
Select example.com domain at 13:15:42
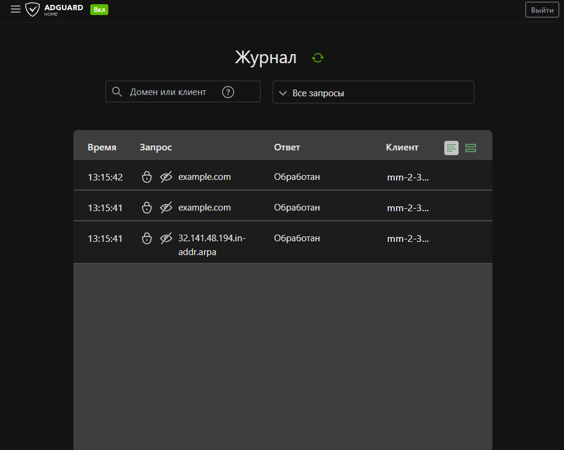(204, 177)
